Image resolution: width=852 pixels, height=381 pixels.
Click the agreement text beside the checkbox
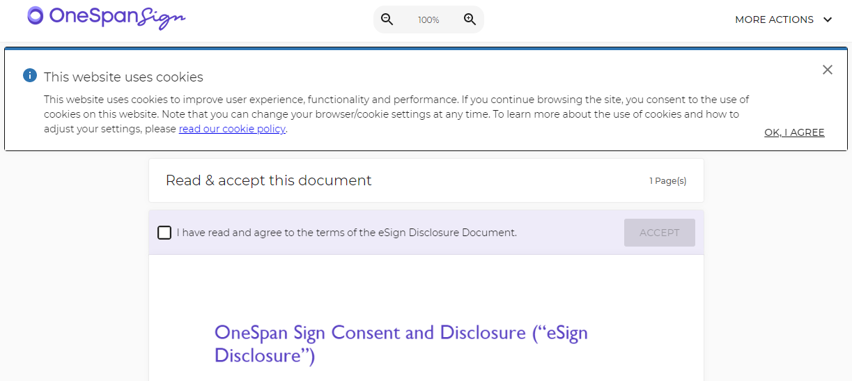(347, 233)
